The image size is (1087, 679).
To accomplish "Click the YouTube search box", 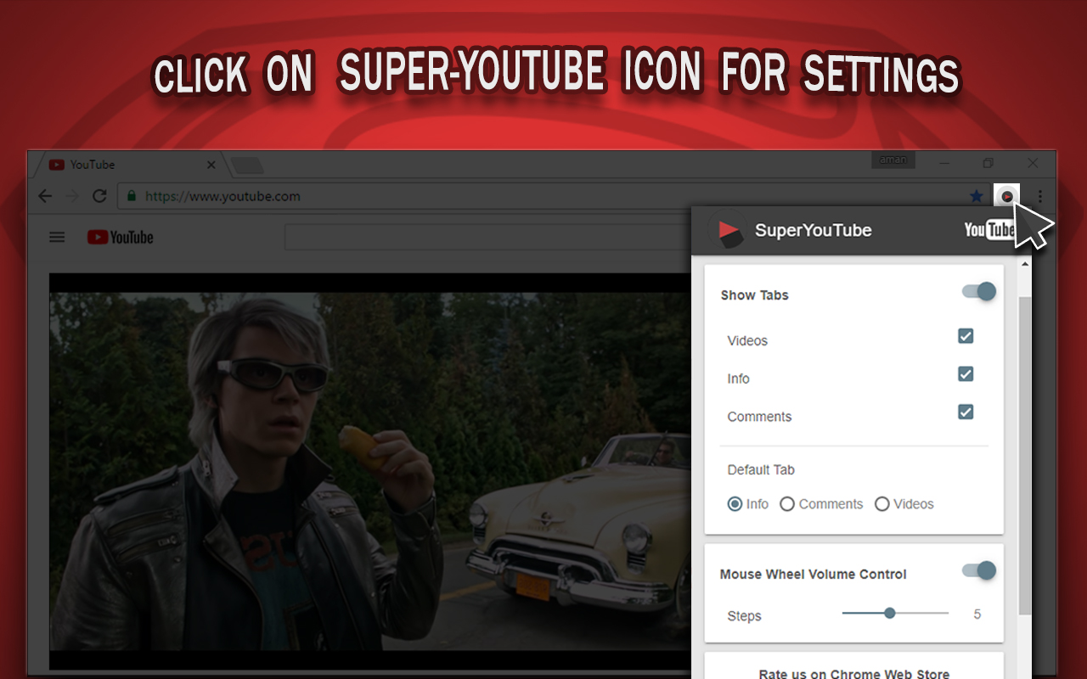I will pos(487,238).
